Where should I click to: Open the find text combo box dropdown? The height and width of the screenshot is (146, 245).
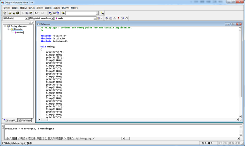click(x=97, y=13)
